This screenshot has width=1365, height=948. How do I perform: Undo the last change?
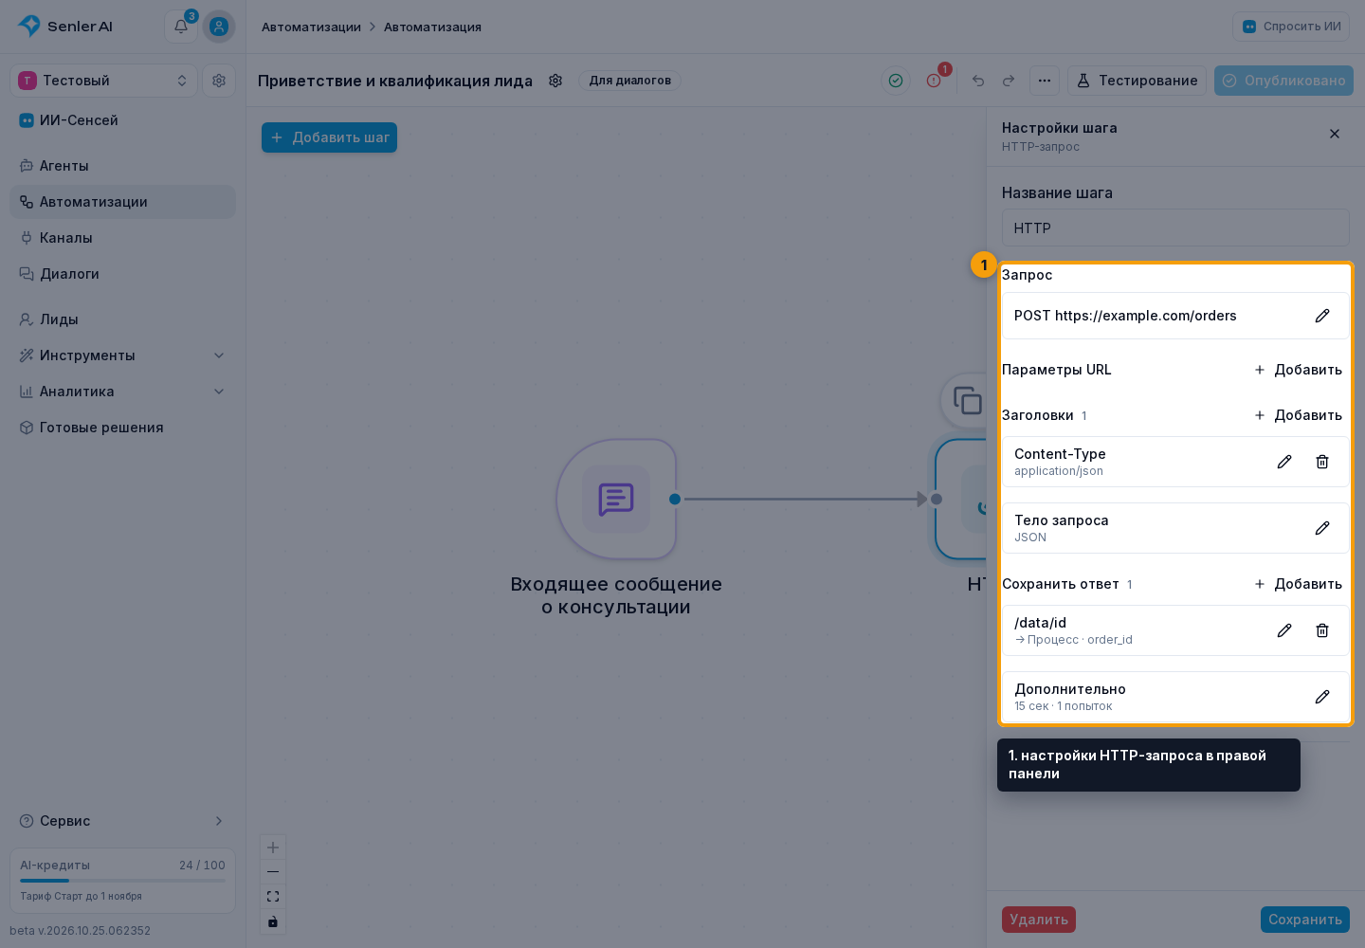978,81
